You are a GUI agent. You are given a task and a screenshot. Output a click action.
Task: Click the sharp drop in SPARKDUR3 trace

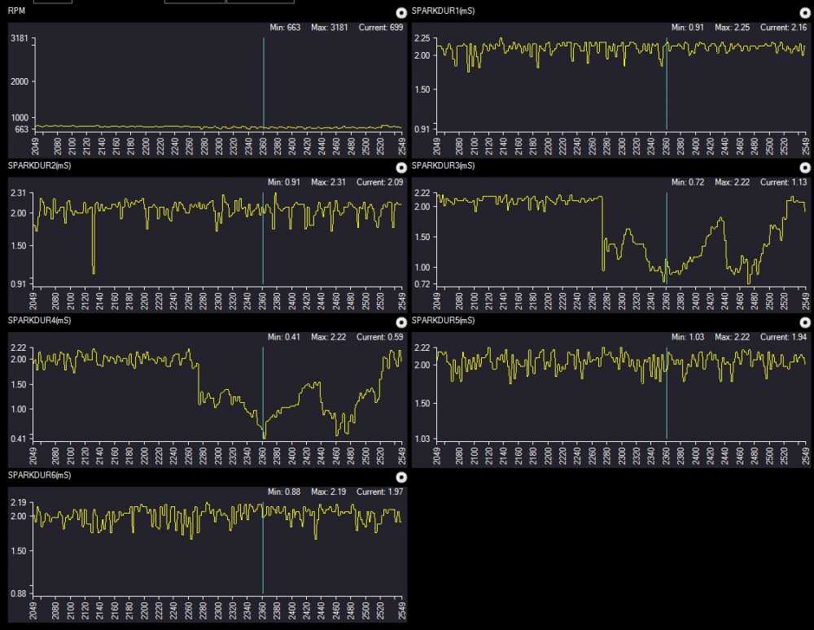tap(602, 236)
